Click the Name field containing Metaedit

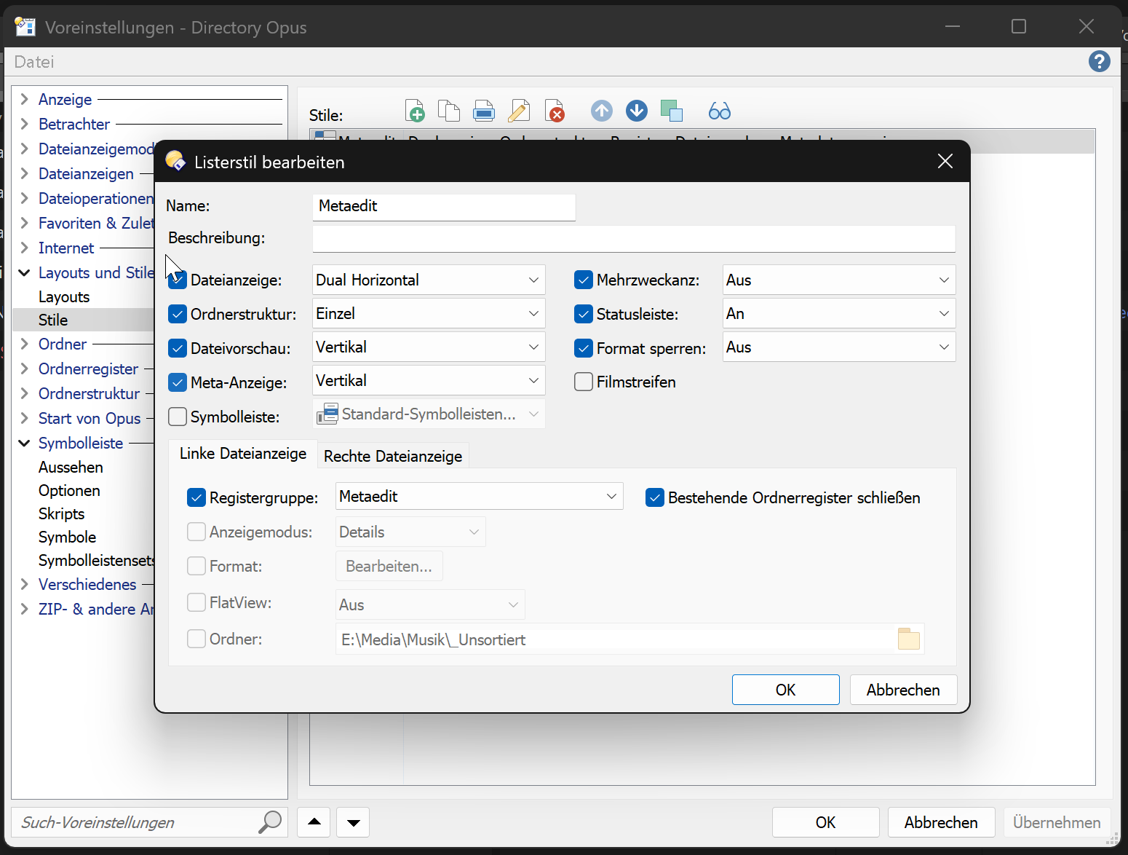click(444, 207)
